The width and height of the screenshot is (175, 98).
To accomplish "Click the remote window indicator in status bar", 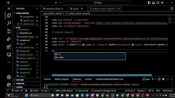I will [x=8, y=91].
